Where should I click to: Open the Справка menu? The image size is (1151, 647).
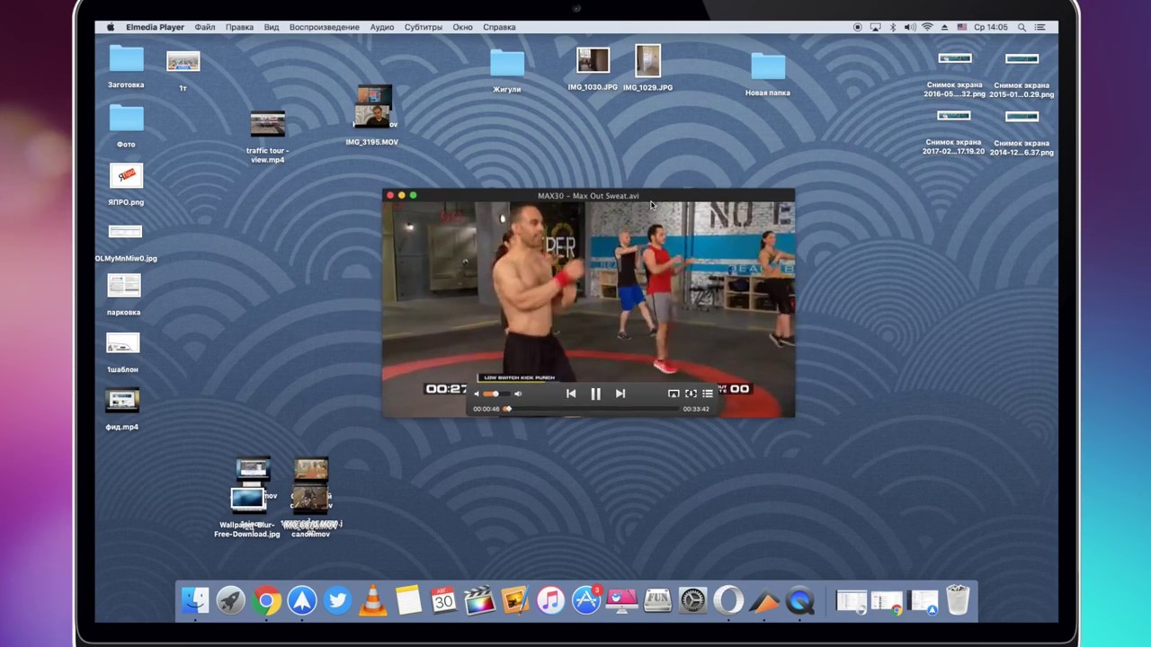tap(499, 27)
